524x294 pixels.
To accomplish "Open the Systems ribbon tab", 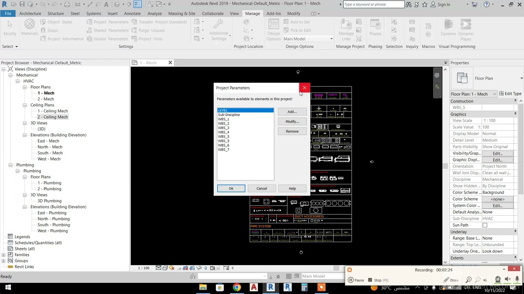I will coord(93,13).
